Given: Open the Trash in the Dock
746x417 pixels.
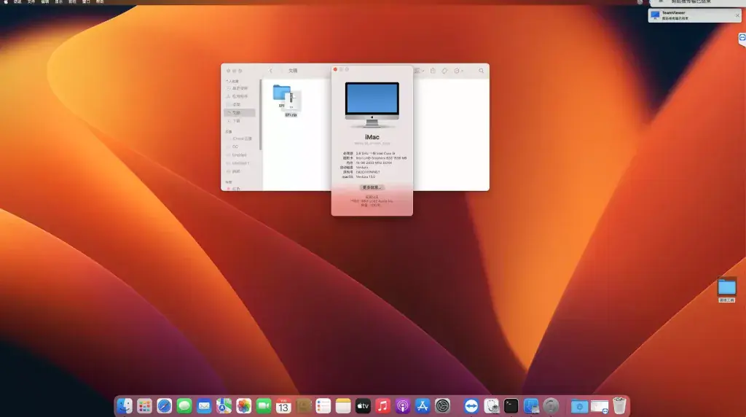Looking at the screenshot, I should (x=619, y=406).
